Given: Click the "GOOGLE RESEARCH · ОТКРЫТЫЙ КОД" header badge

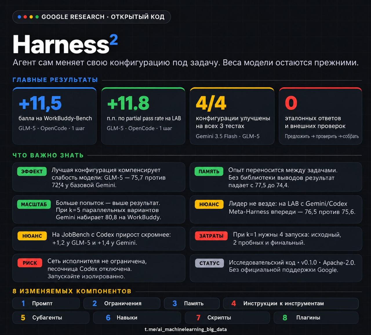Looking at the screenshot, I should click(x=92, y=17).
